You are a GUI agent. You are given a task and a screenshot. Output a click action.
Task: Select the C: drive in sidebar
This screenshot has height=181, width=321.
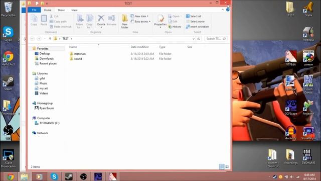pyautogui.click(x=47, y=123)
